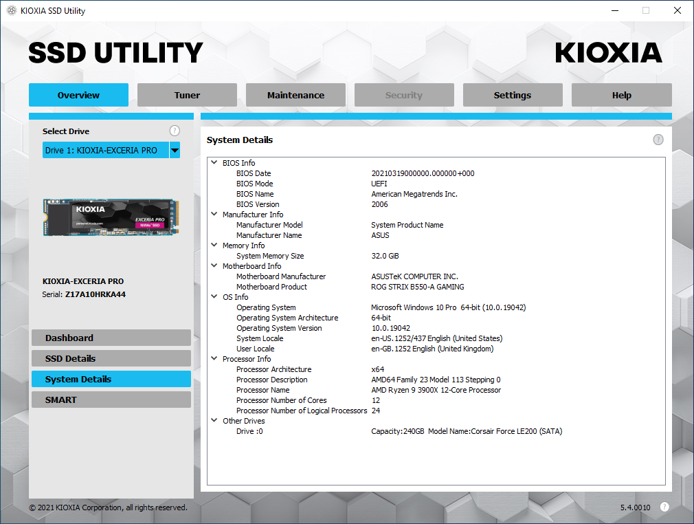Viewport: 694px width, 524px height.
Task: Select the Manufacturer Model row
Action: click(x=436, y=225)
